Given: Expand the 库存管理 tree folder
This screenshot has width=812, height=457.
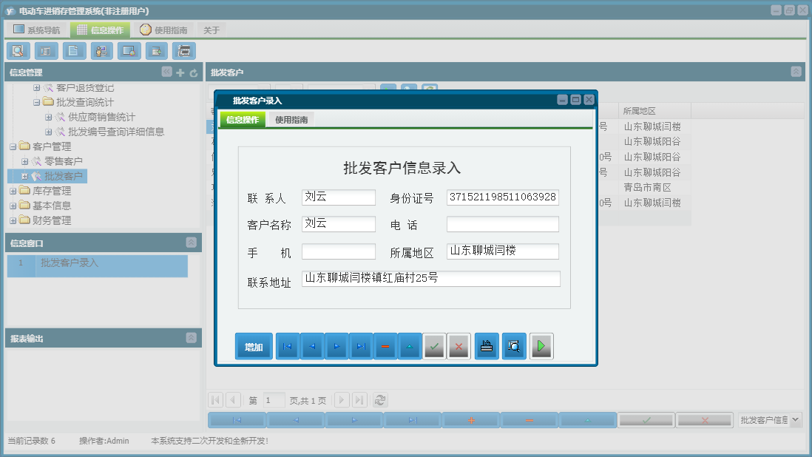Looking at the screenshot, I should coord(13,192).
